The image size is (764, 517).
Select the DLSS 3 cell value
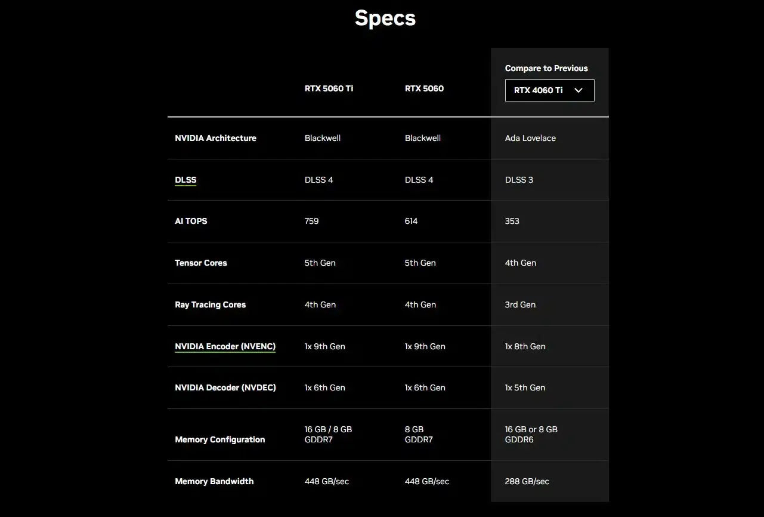(x=519, y=180)
